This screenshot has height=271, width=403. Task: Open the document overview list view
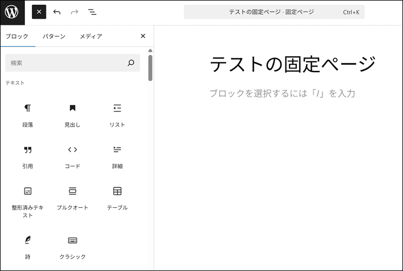pos(92,12)
